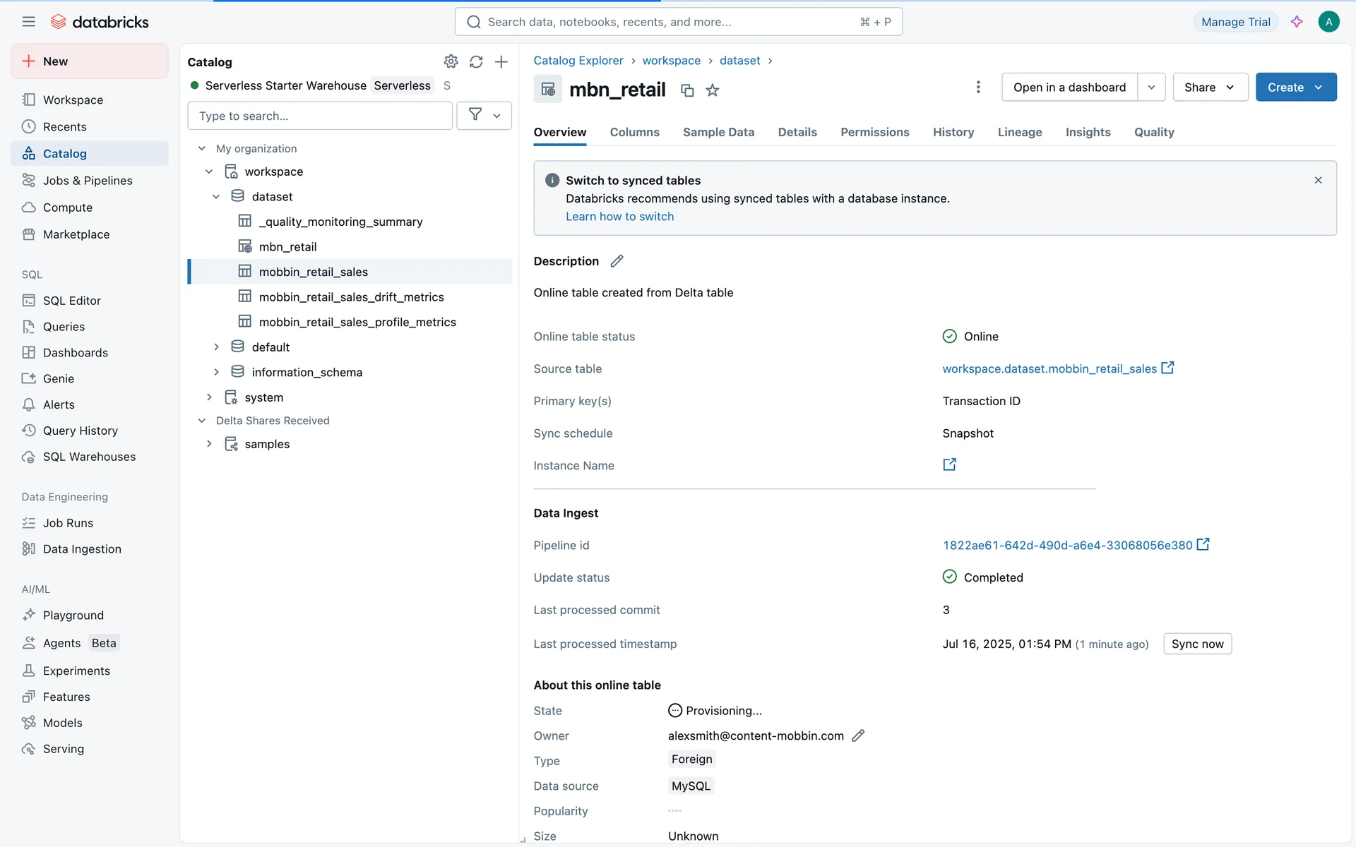Open the Learn how to switch link
Viewport: 1356px width, 847px height.
[x=619, y=217]
